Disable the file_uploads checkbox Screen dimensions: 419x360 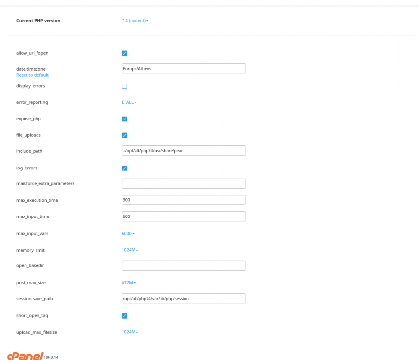(x=124, y=135)
